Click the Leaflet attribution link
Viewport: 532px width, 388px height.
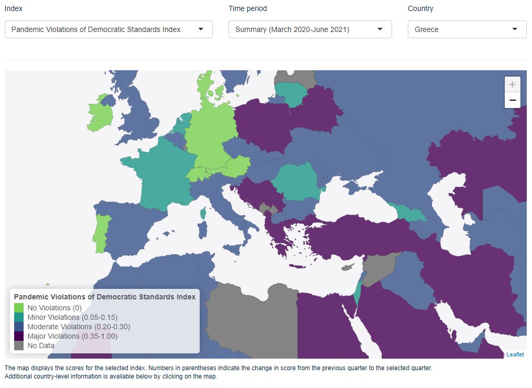point(515,354)
